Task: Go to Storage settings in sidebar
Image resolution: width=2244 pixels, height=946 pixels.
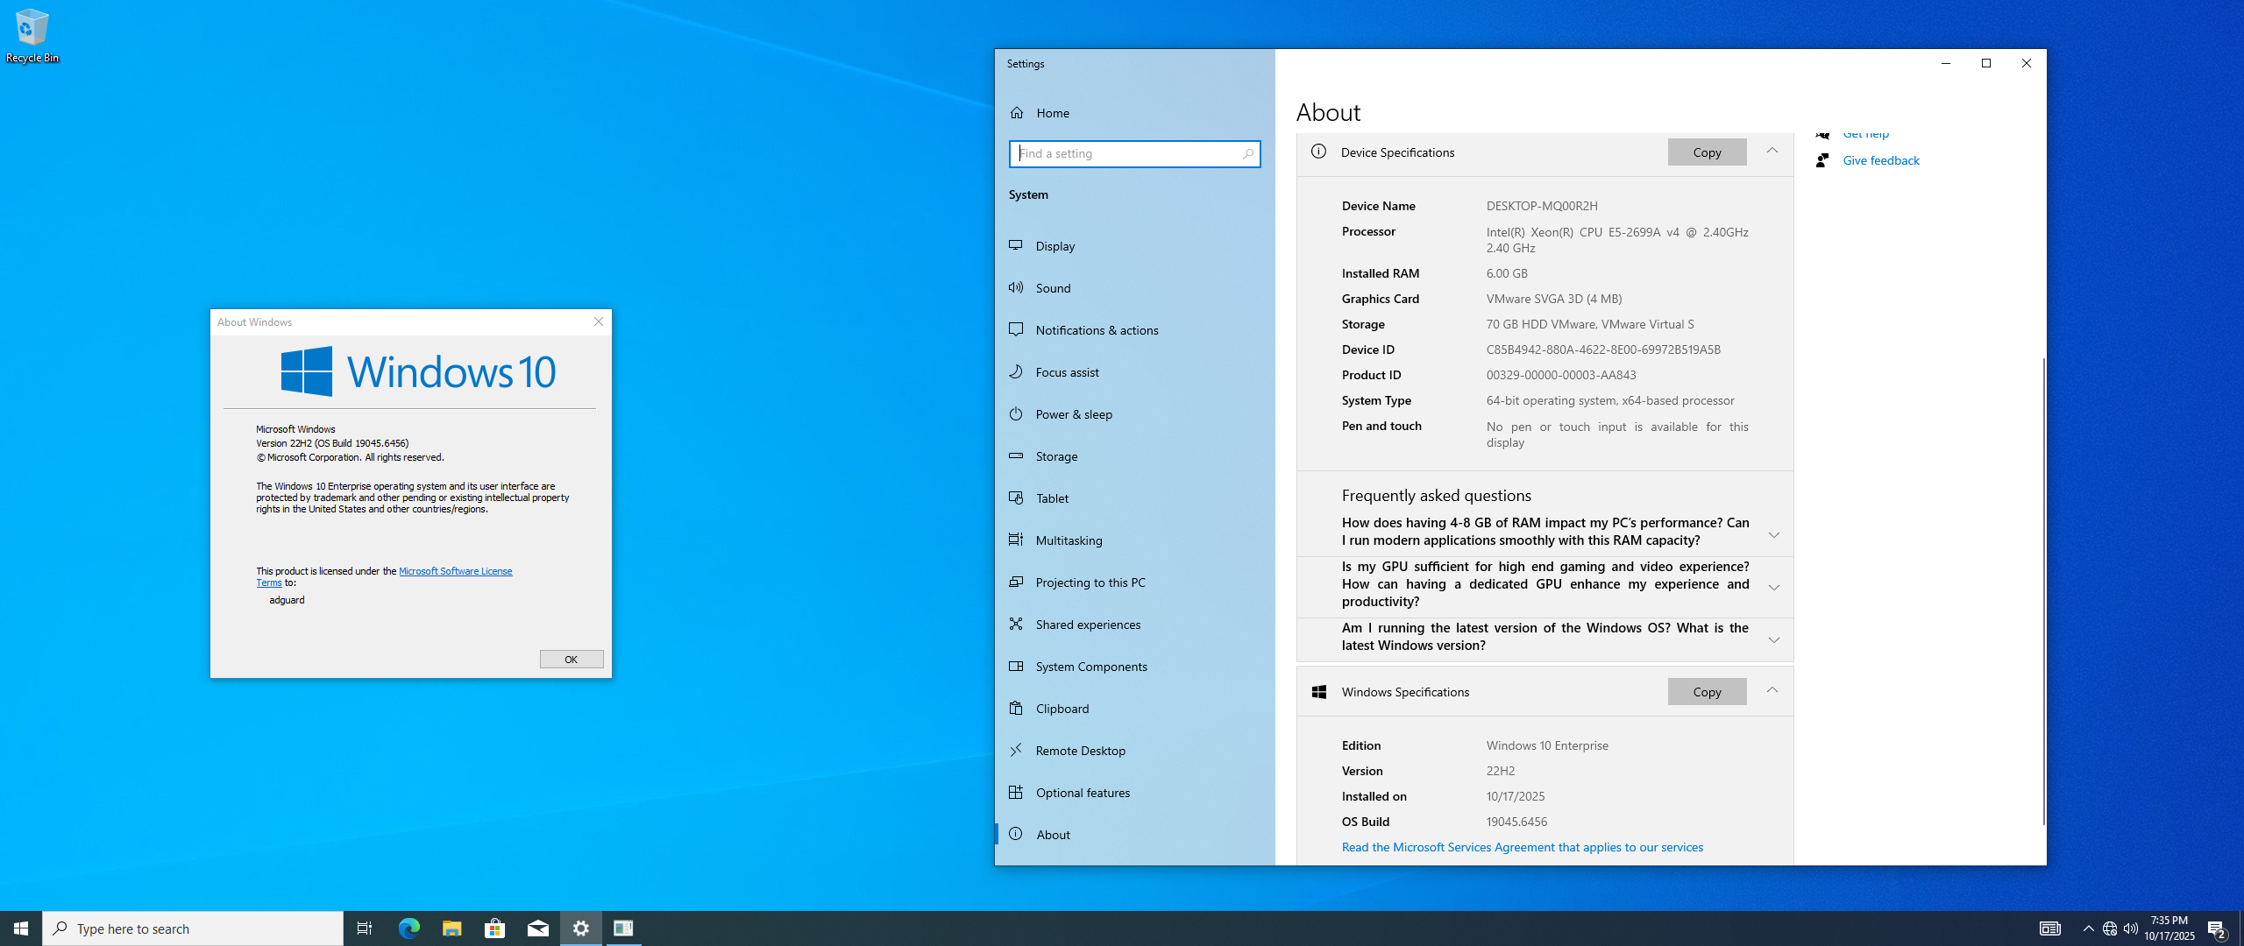Action: (1056, 456)
